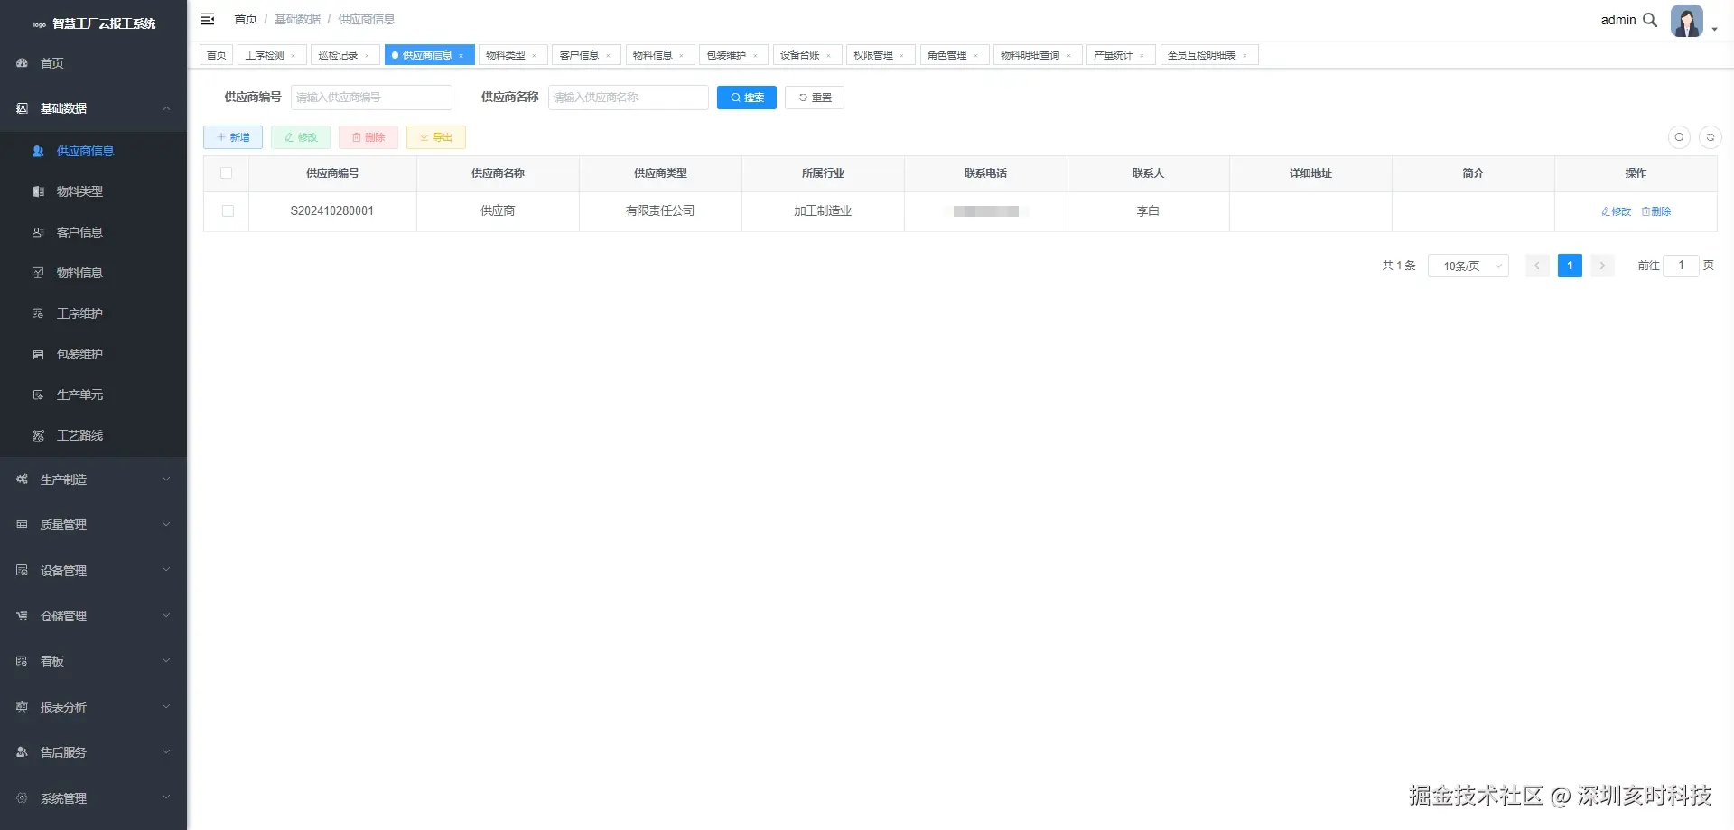The height and width of the screenshot is (830, 1734).
Task: Select the 物料类型 sidebar icon
Action: tap(38, 191)
